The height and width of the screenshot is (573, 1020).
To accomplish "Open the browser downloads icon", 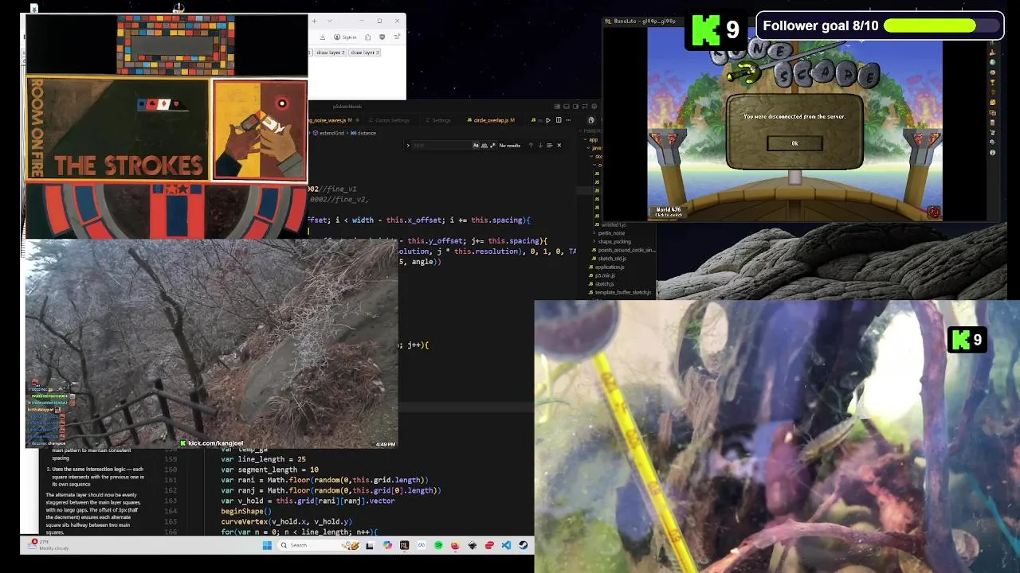I will (323, 37).
